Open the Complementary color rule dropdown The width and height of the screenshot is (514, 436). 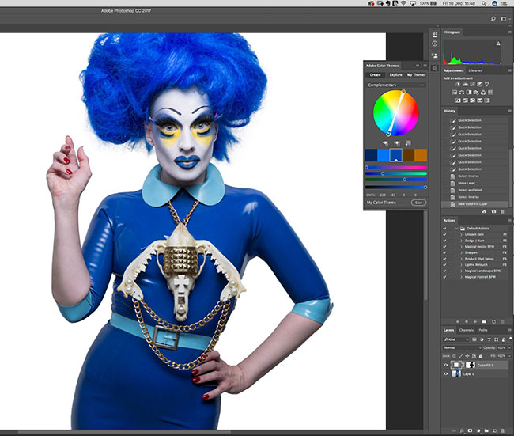[x=395, y=85]
